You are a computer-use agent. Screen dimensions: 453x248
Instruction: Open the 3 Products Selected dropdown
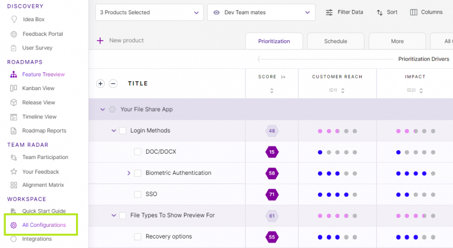click(149, 12)
